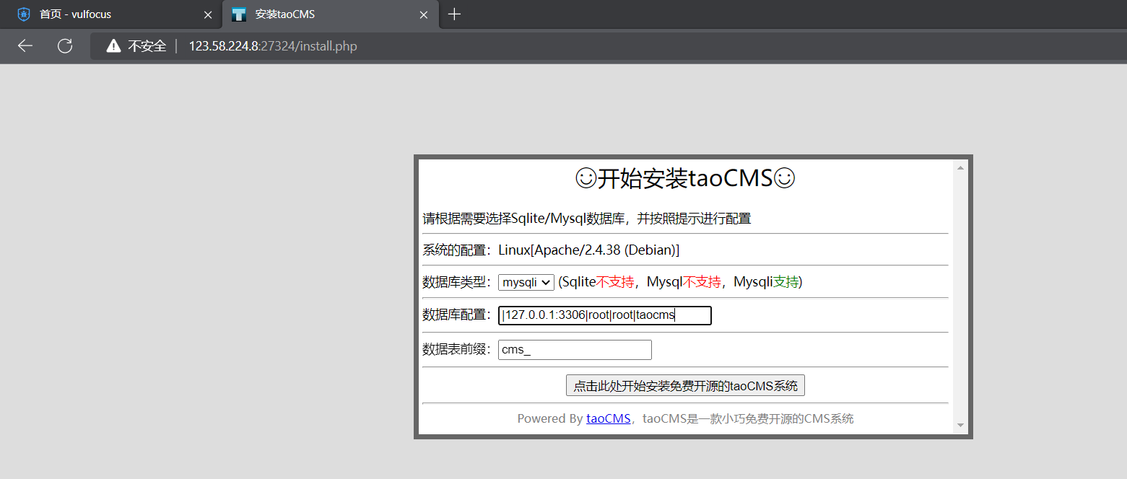Open the 数据库类型 mysqli dropdown

pyautogui.click(x=526, y=282)
